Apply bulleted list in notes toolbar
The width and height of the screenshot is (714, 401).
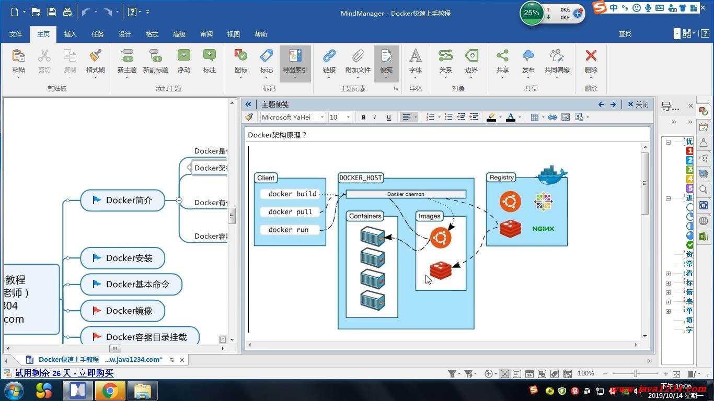pos(448,117)
